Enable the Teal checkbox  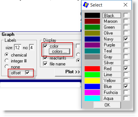pos(126,51)
